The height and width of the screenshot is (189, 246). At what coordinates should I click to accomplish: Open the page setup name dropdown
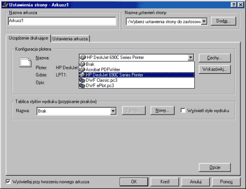[204, 22]
